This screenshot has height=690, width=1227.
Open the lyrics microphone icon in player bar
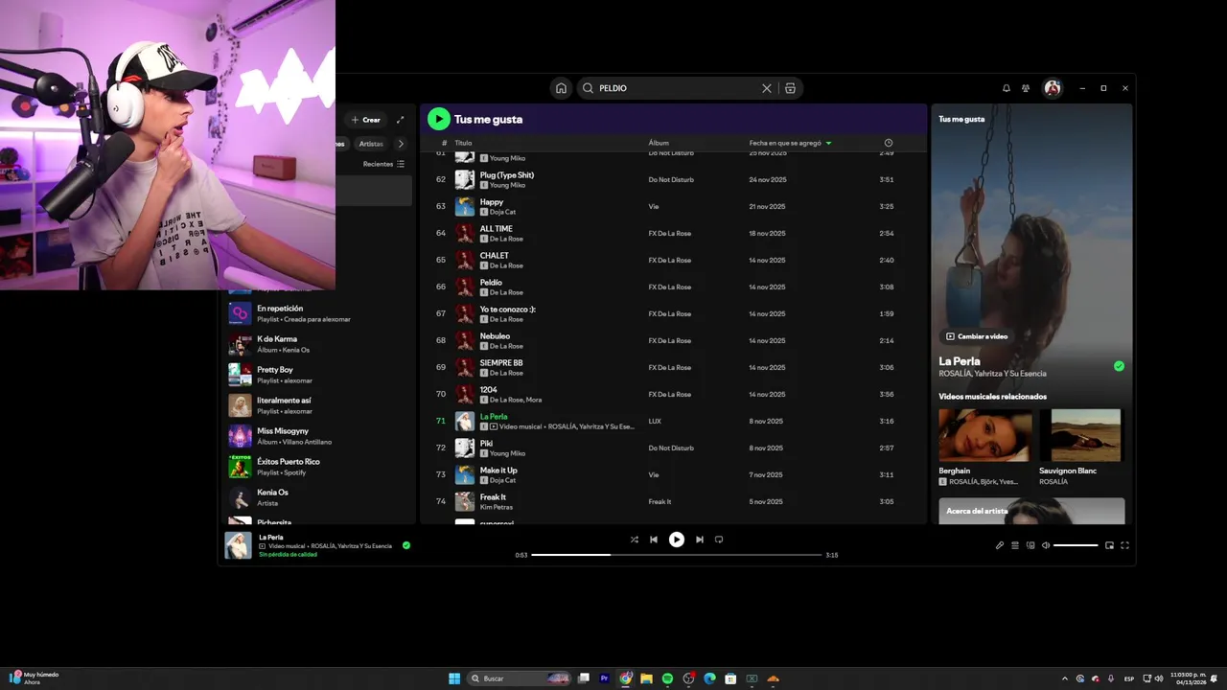(999, 545)
